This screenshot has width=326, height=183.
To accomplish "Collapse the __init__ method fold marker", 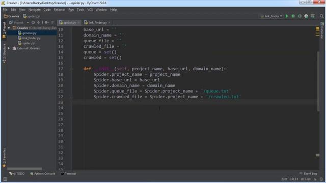I will 72,69.
